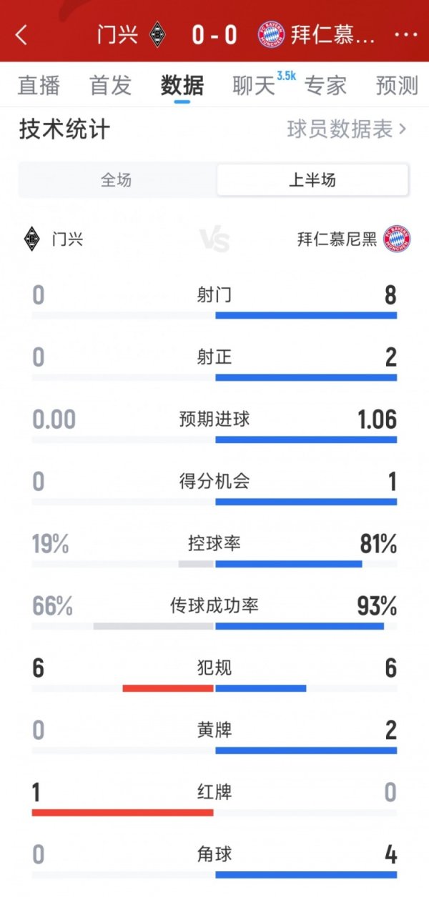Click Bayern's blue 控球率 possession bar

(x=289, y=564)
